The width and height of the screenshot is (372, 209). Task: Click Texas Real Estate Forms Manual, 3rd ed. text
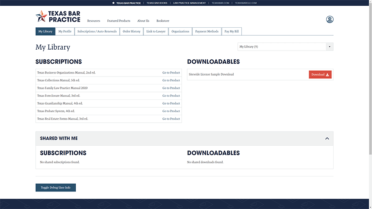pyautogui.click(x=63, y=119)
